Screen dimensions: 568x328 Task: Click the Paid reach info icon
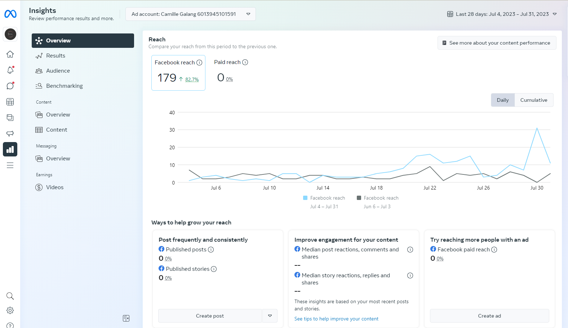[x=245, y=62]
